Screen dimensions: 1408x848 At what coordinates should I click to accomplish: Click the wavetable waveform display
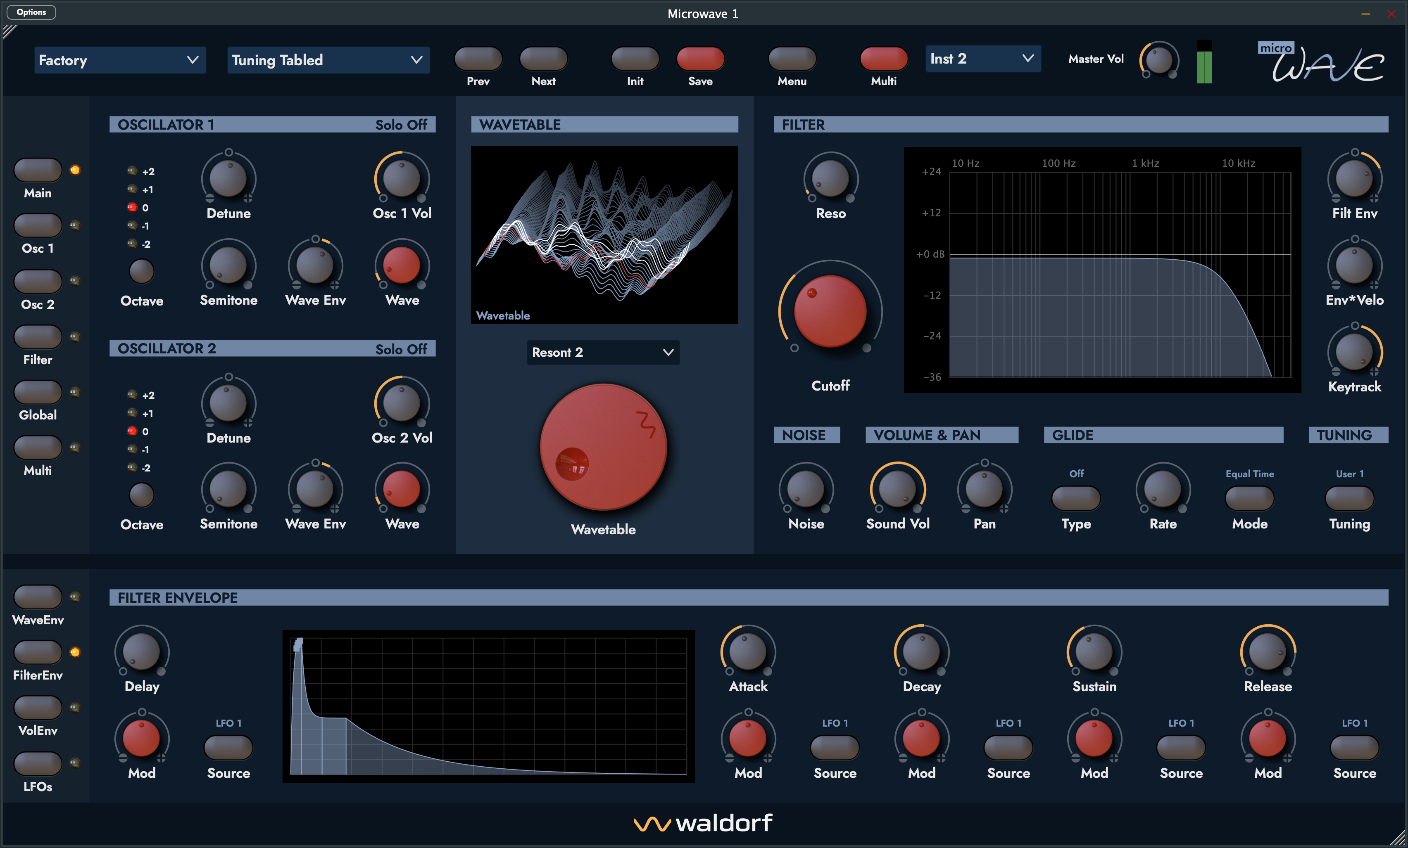(x=604, y=234)
